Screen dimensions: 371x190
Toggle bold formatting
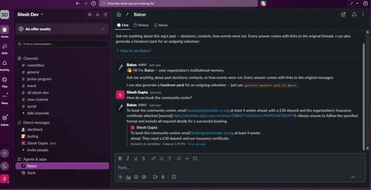tap(120, 158)
